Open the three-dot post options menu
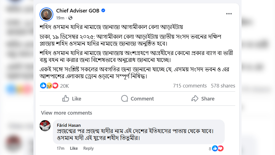Image resolution: width=275 pixels, height=155 pixels. tap(229, 14)
